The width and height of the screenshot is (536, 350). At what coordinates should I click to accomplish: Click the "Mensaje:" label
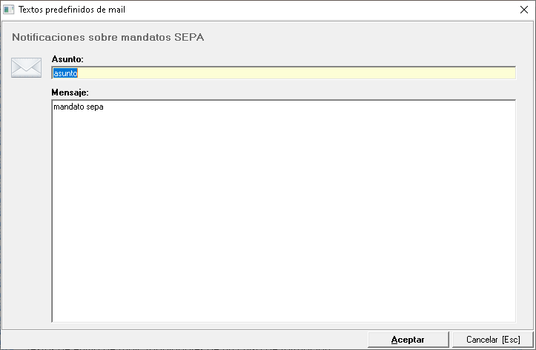pos(70,92)
